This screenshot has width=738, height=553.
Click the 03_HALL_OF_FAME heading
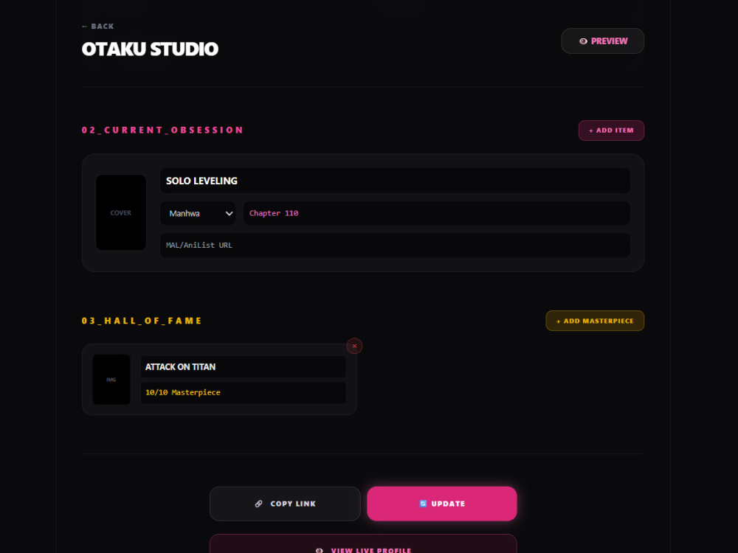(142, 321)
